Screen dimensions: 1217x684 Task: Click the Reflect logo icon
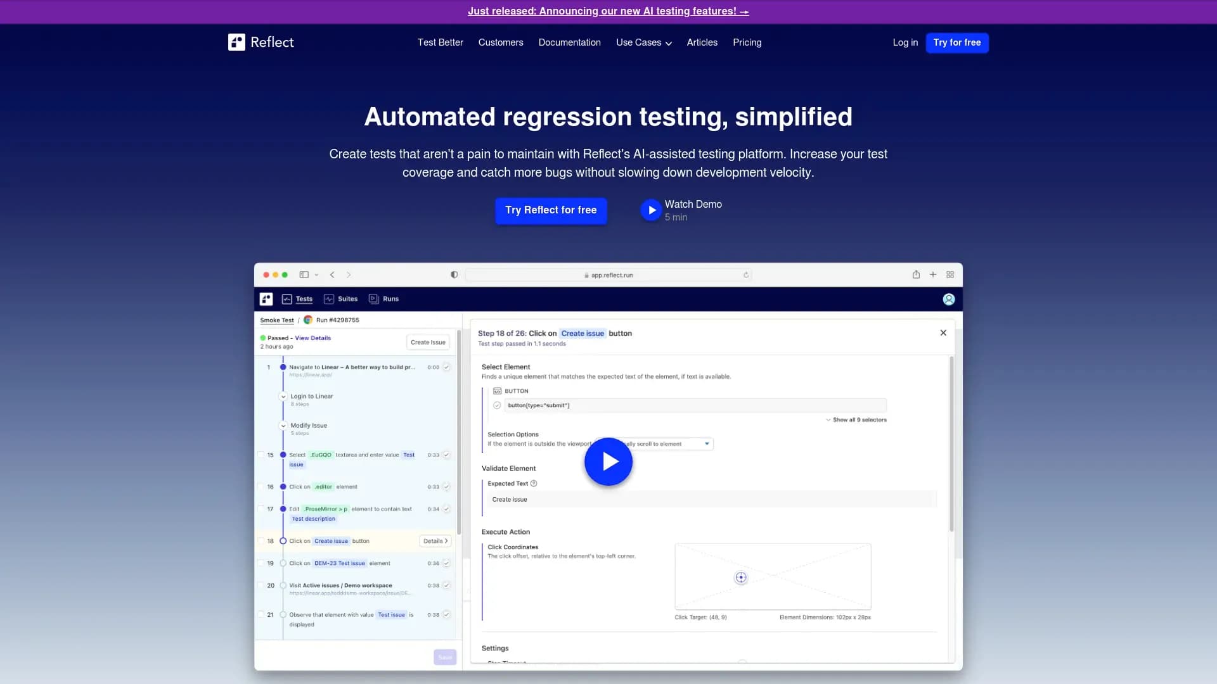[x=236, y=42]
